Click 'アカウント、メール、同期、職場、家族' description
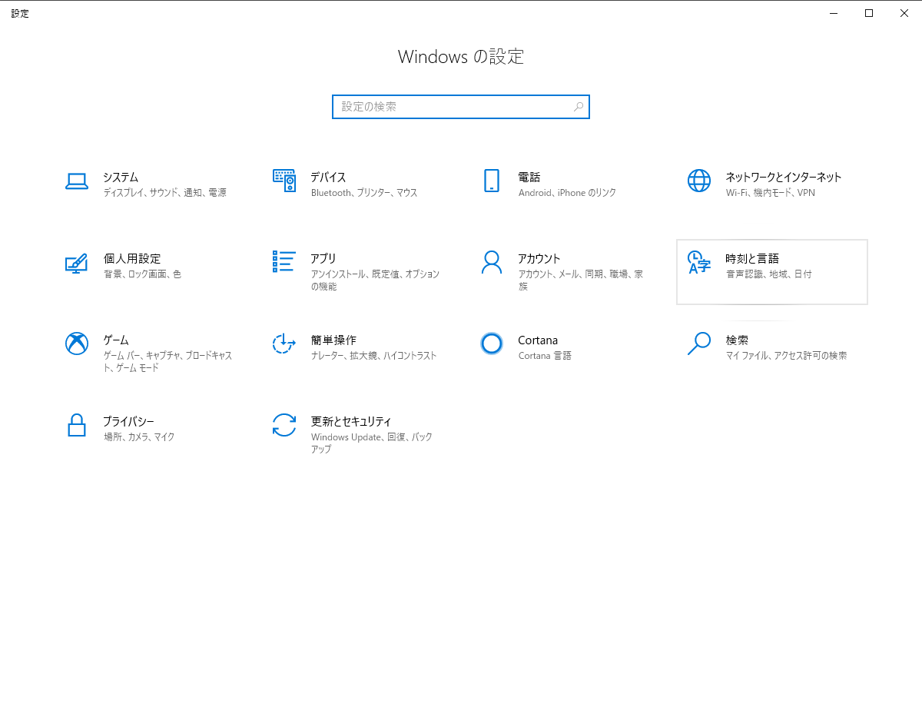Screen dimensions: 922x717 tap(581, 280)
